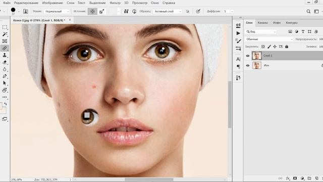Open the Изображение menu

click(52, 3)
